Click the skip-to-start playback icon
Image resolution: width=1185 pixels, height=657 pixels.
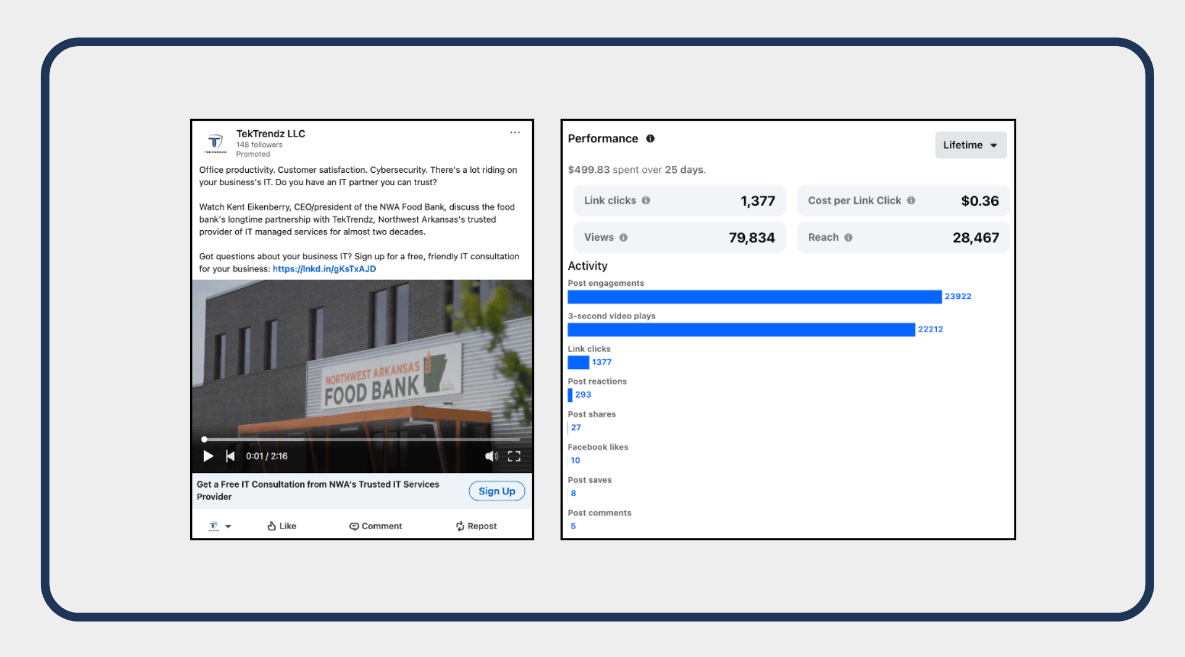(231, 456)
